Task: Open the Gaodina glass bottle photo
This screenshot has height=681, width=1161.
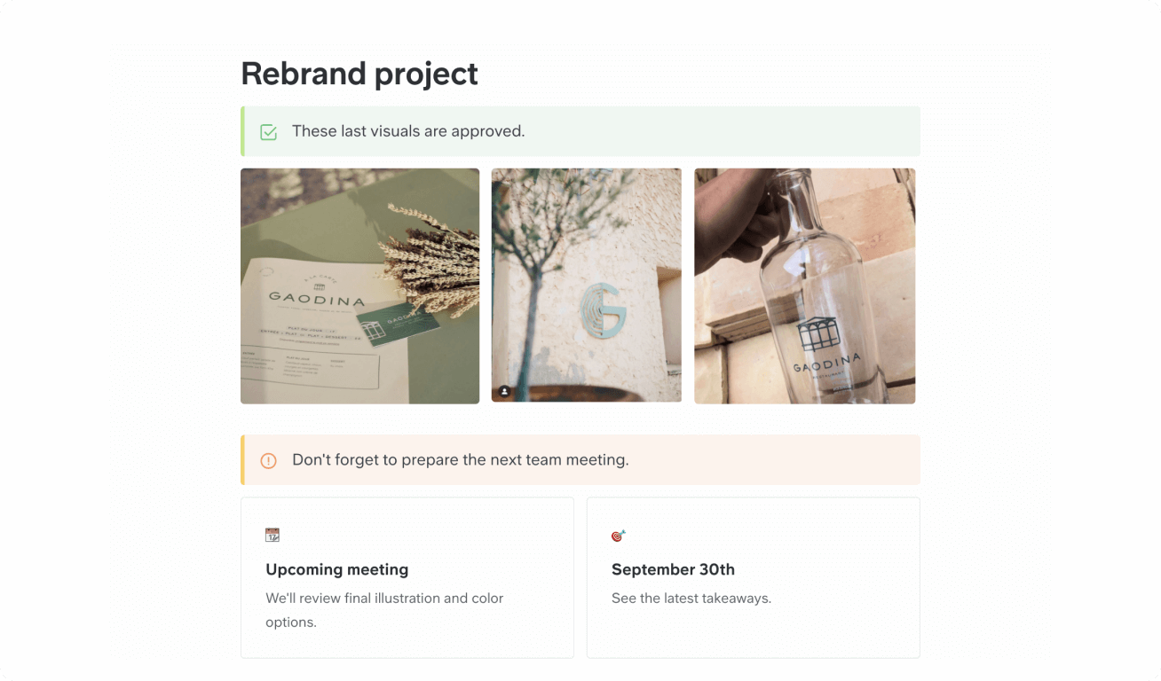Action: (804, 286)
